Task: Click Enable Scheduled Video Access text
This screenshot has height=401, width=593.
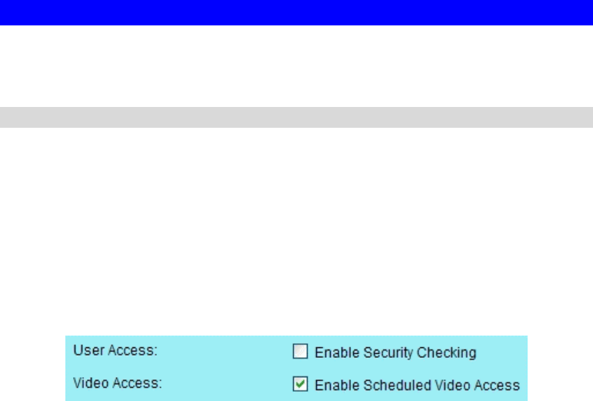Action: click(x=417, y=385)
